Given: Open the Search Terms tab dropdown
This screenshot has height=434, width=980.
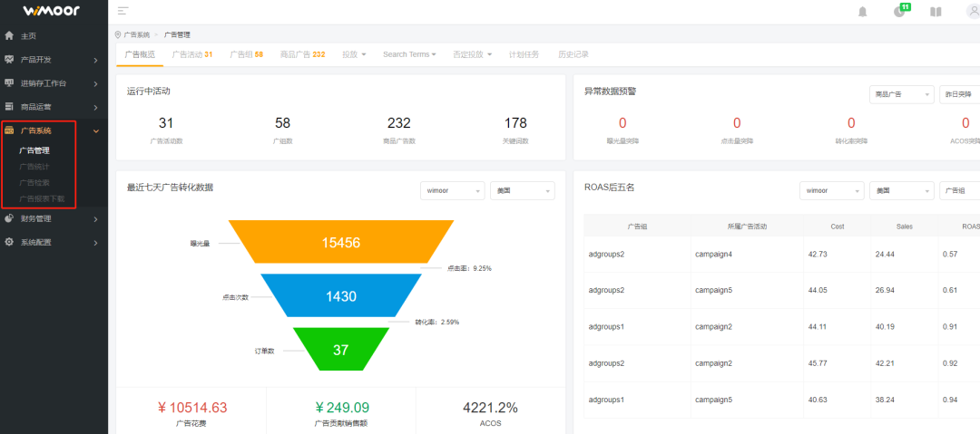Looking at the screenshot, I should (409, 54).
